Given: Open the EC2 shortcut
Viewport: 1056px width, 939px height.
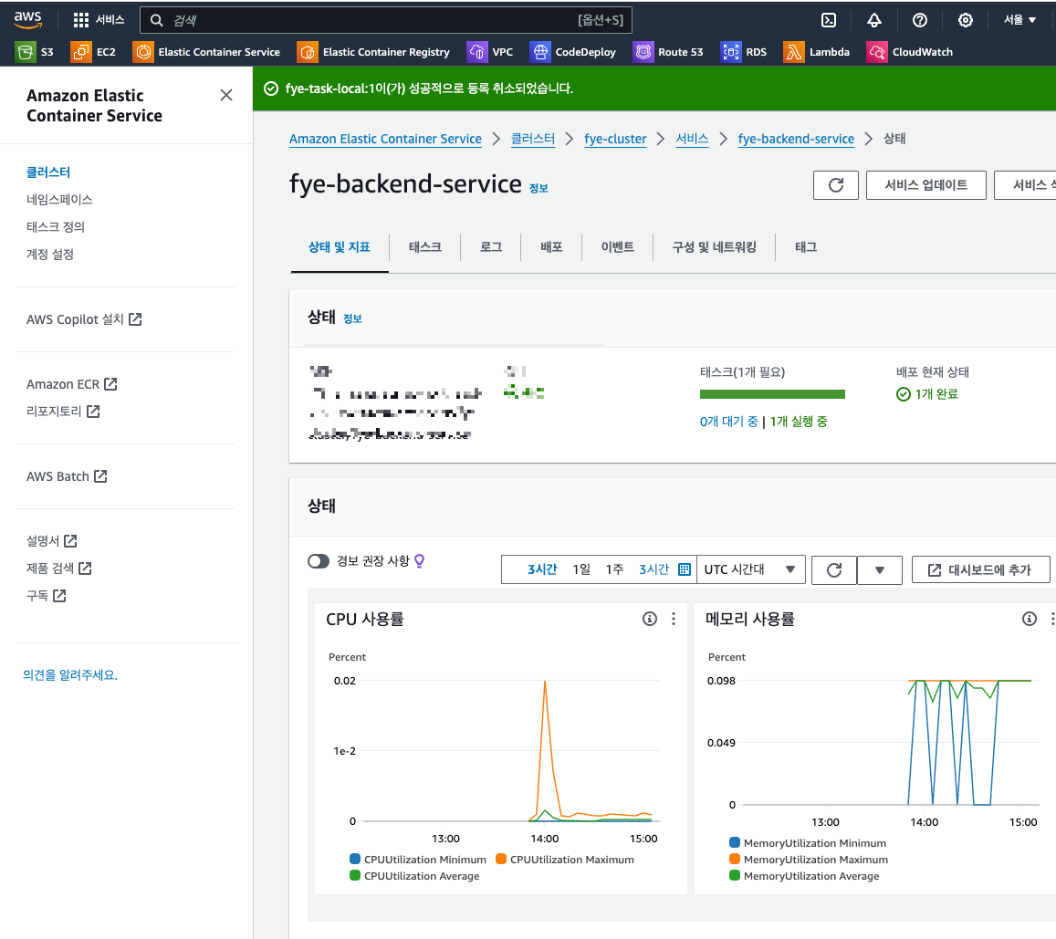Looking at the screenshot, I should click(x=93, y=52).
